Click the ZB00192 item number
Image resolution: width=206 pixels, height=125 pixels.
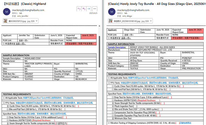coord(134,63)
